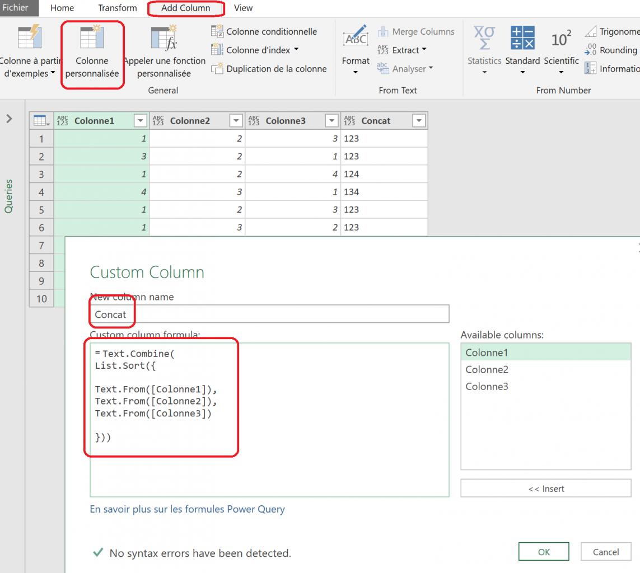This screenshot has height=573, width=640.
Task: Click the Trigonometry icon
Action: 591,31
